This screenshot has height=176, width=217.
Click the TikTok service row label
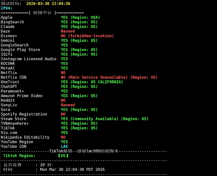8,128
